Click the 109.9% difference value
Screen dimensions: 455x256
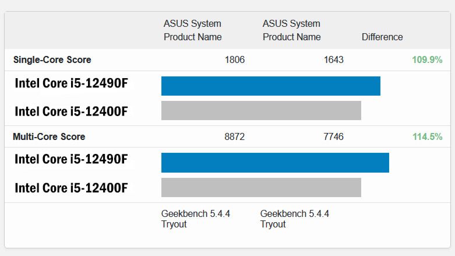(427, 59)
